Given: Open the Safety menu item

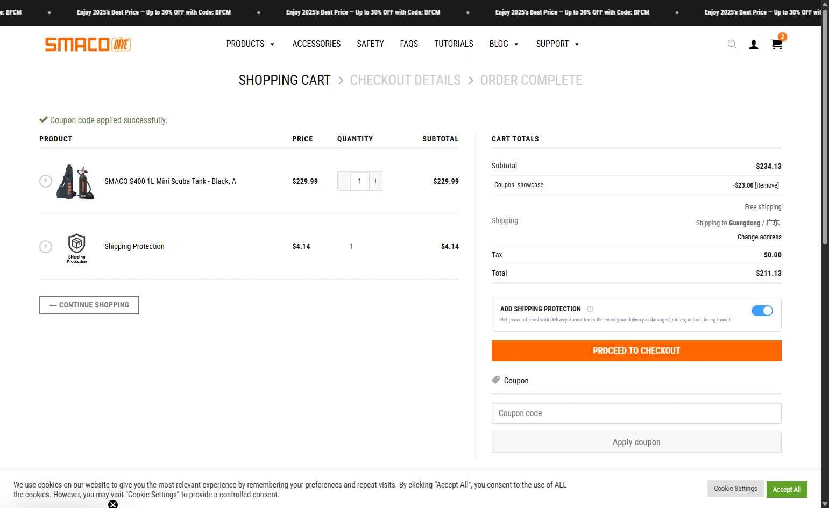Looking at the screenshot, I should coord(370,44).
